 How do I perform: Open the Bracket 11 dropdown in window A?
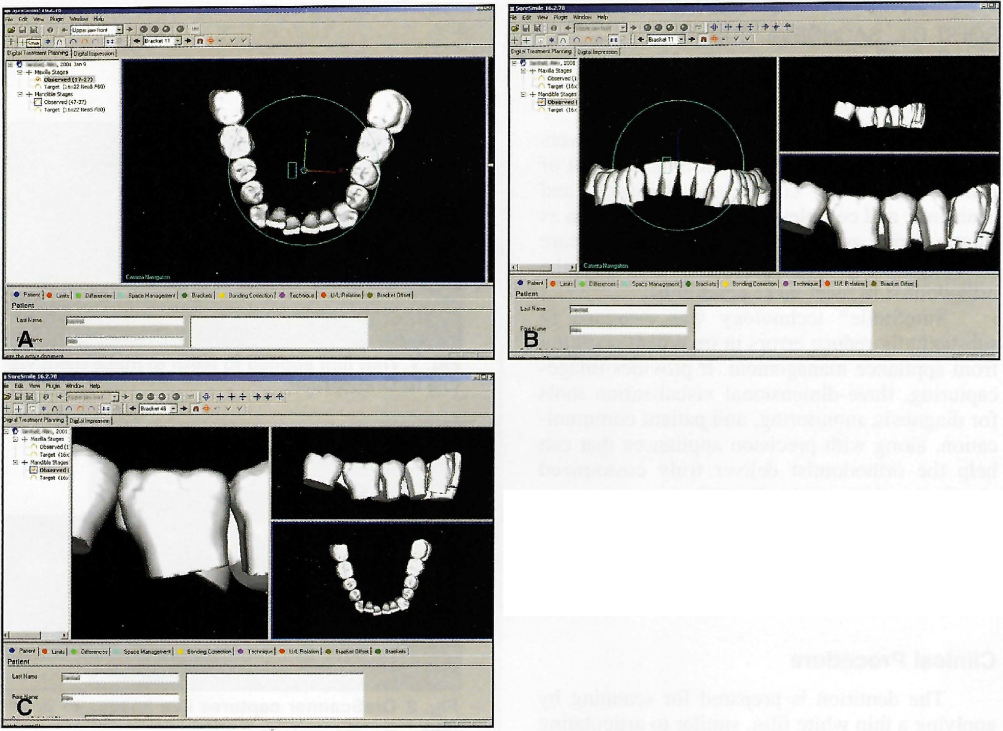click(177, 41)
